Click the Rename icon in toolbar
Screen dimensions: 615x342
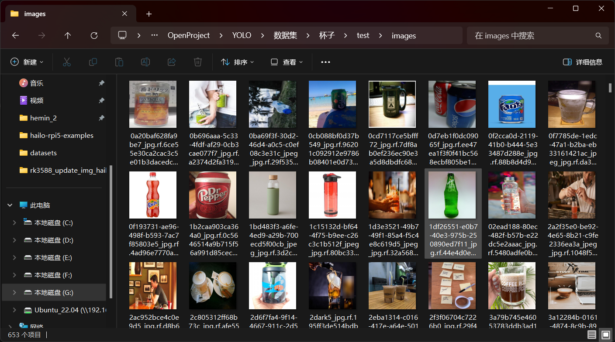coord(145,62)
